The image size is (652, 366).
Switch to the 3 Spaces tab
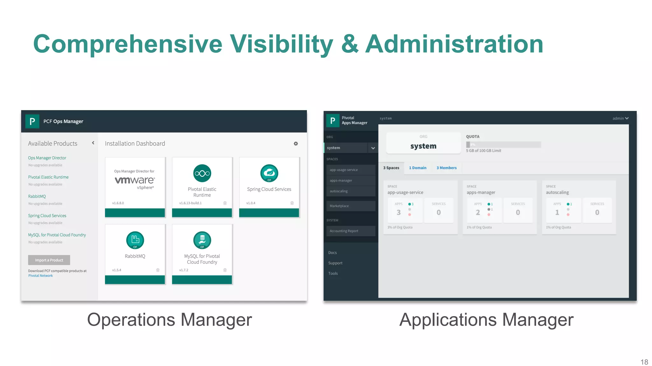(x=391, y=168)
